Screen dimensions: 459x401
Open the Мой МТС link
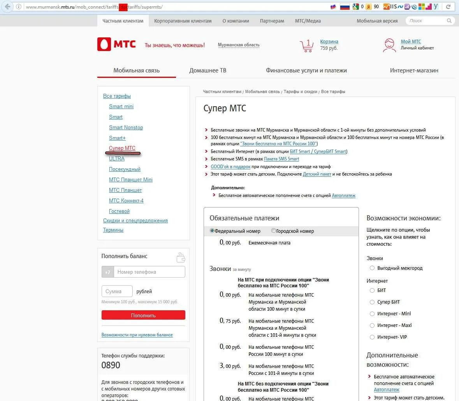411,42
